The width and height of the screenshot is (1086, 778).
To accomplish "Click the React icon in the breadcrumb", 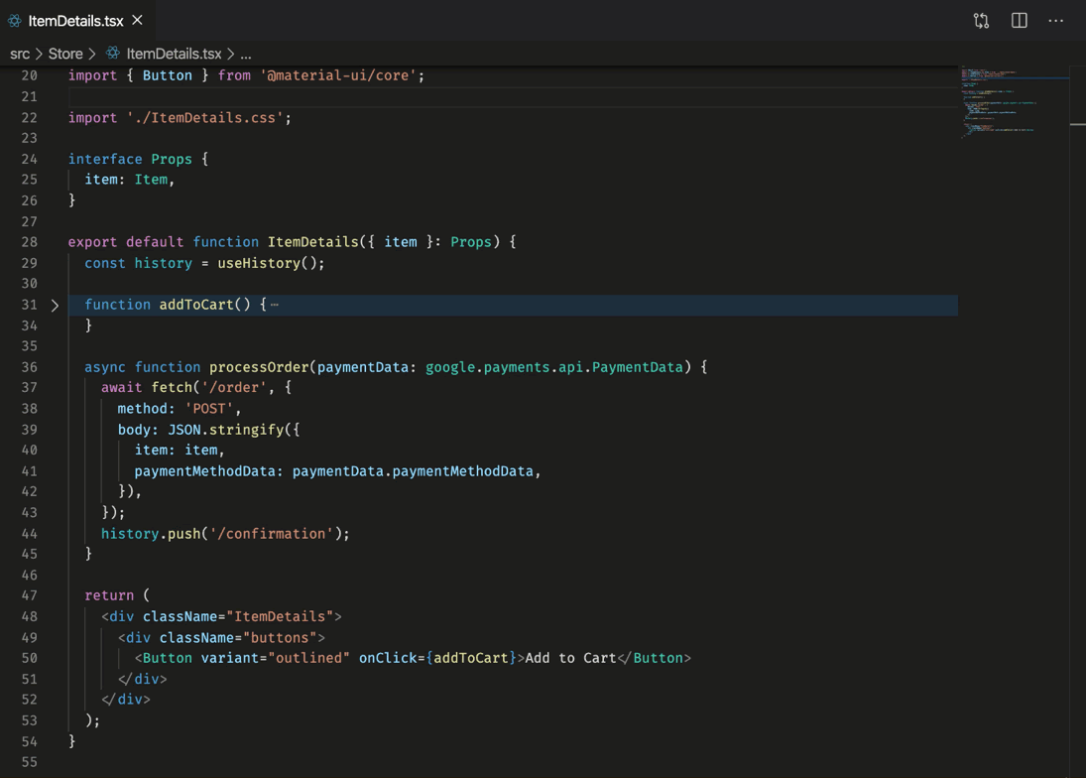I will 113,54.
